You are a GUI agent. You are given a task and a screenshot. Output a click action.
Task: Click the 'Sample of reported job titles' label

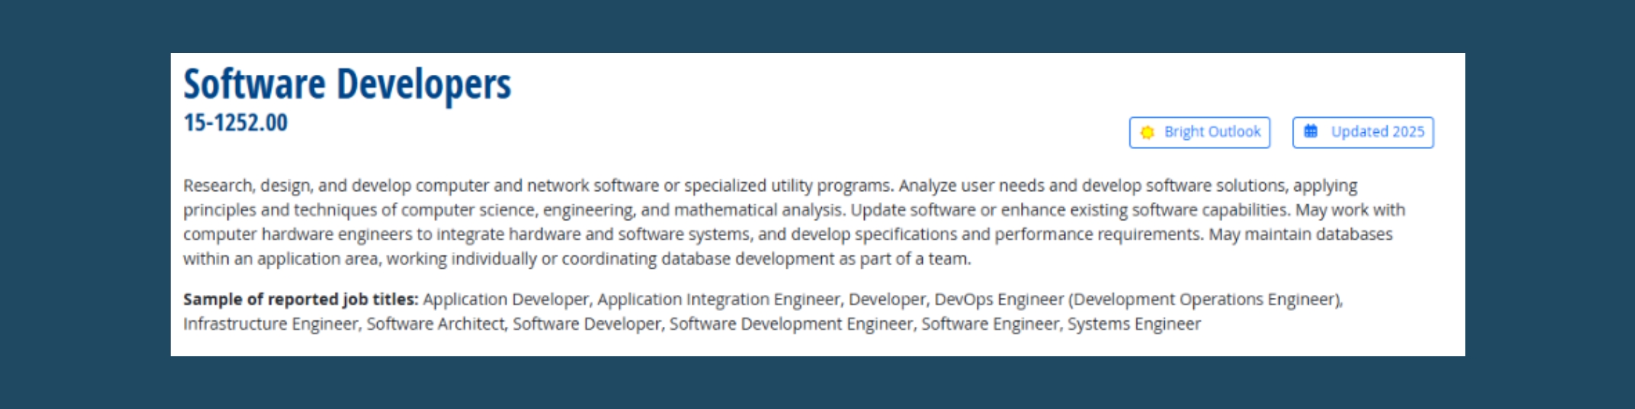[300, 299]
